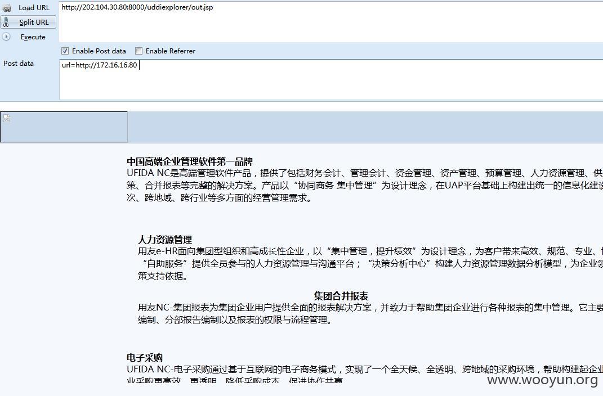Image resolution: width=603 pixels, height=396 pixels.
Task: Click the Execute play icon
Action: (6, 37)
